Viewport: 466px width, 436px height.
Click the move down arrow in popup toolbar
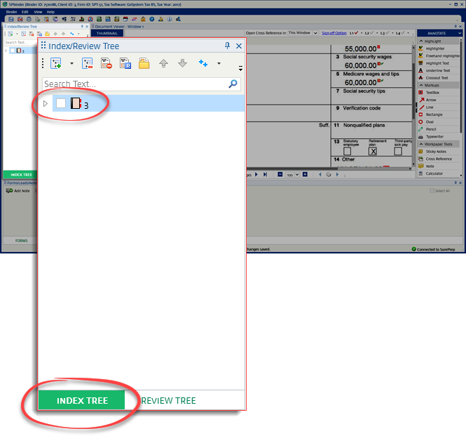pos(182,63)
